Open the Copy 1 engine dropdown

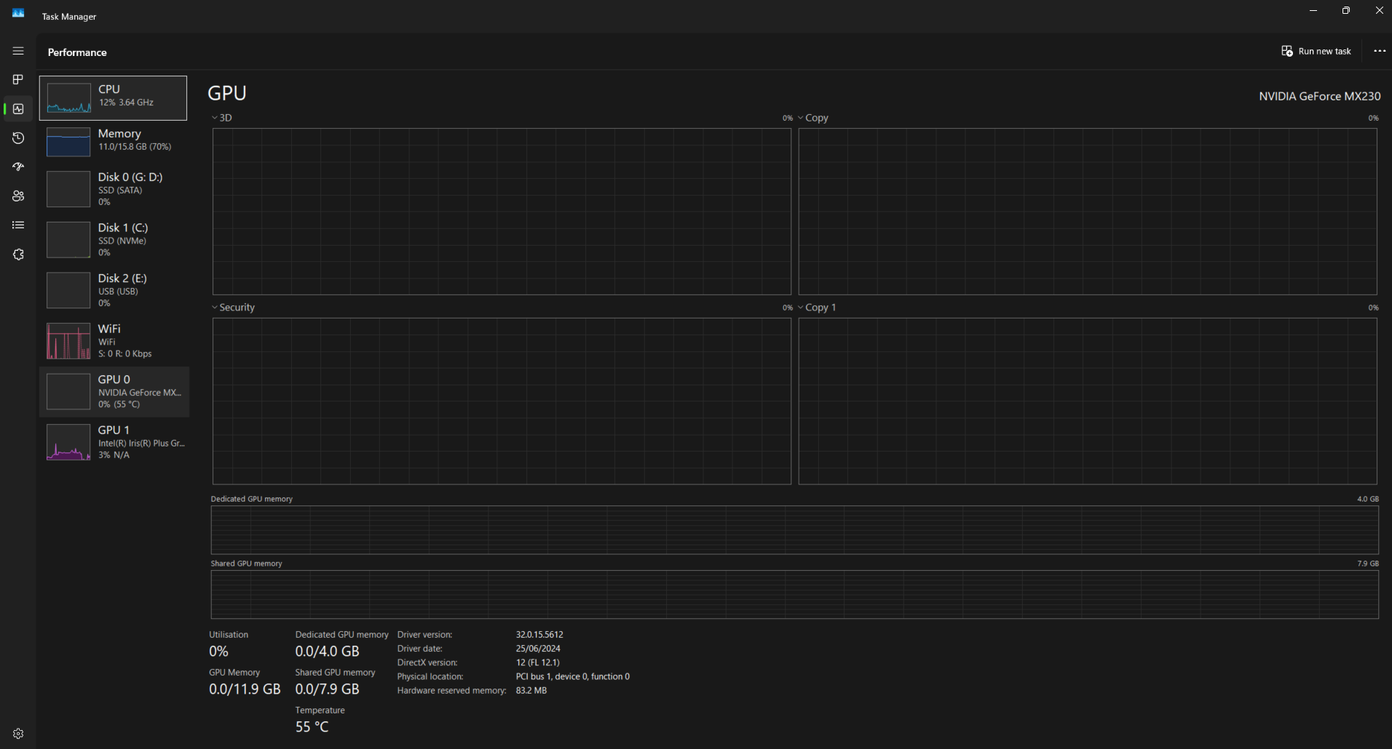click(x=817, y=308)
